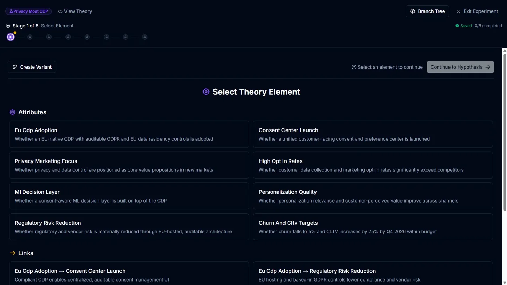Click the locked stage 5 step icon

[x=87, y=37]
